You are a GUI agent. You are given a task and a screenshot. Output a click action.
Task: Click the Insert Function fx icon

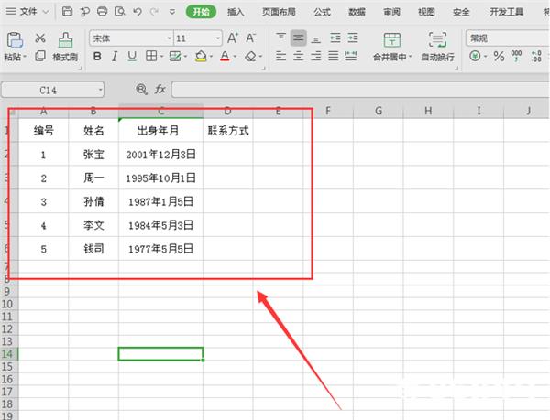click(159, 90)
